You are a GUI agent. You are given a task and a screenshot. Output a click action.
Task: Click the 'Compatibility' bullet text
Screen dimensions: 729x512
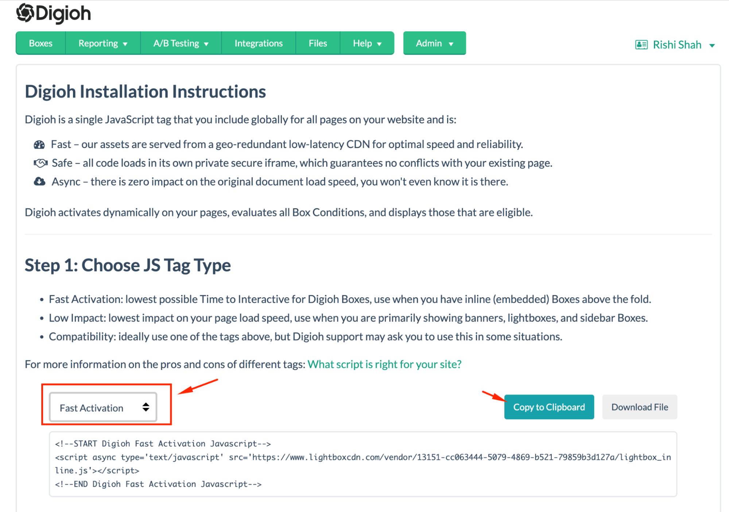pos(306,337)
